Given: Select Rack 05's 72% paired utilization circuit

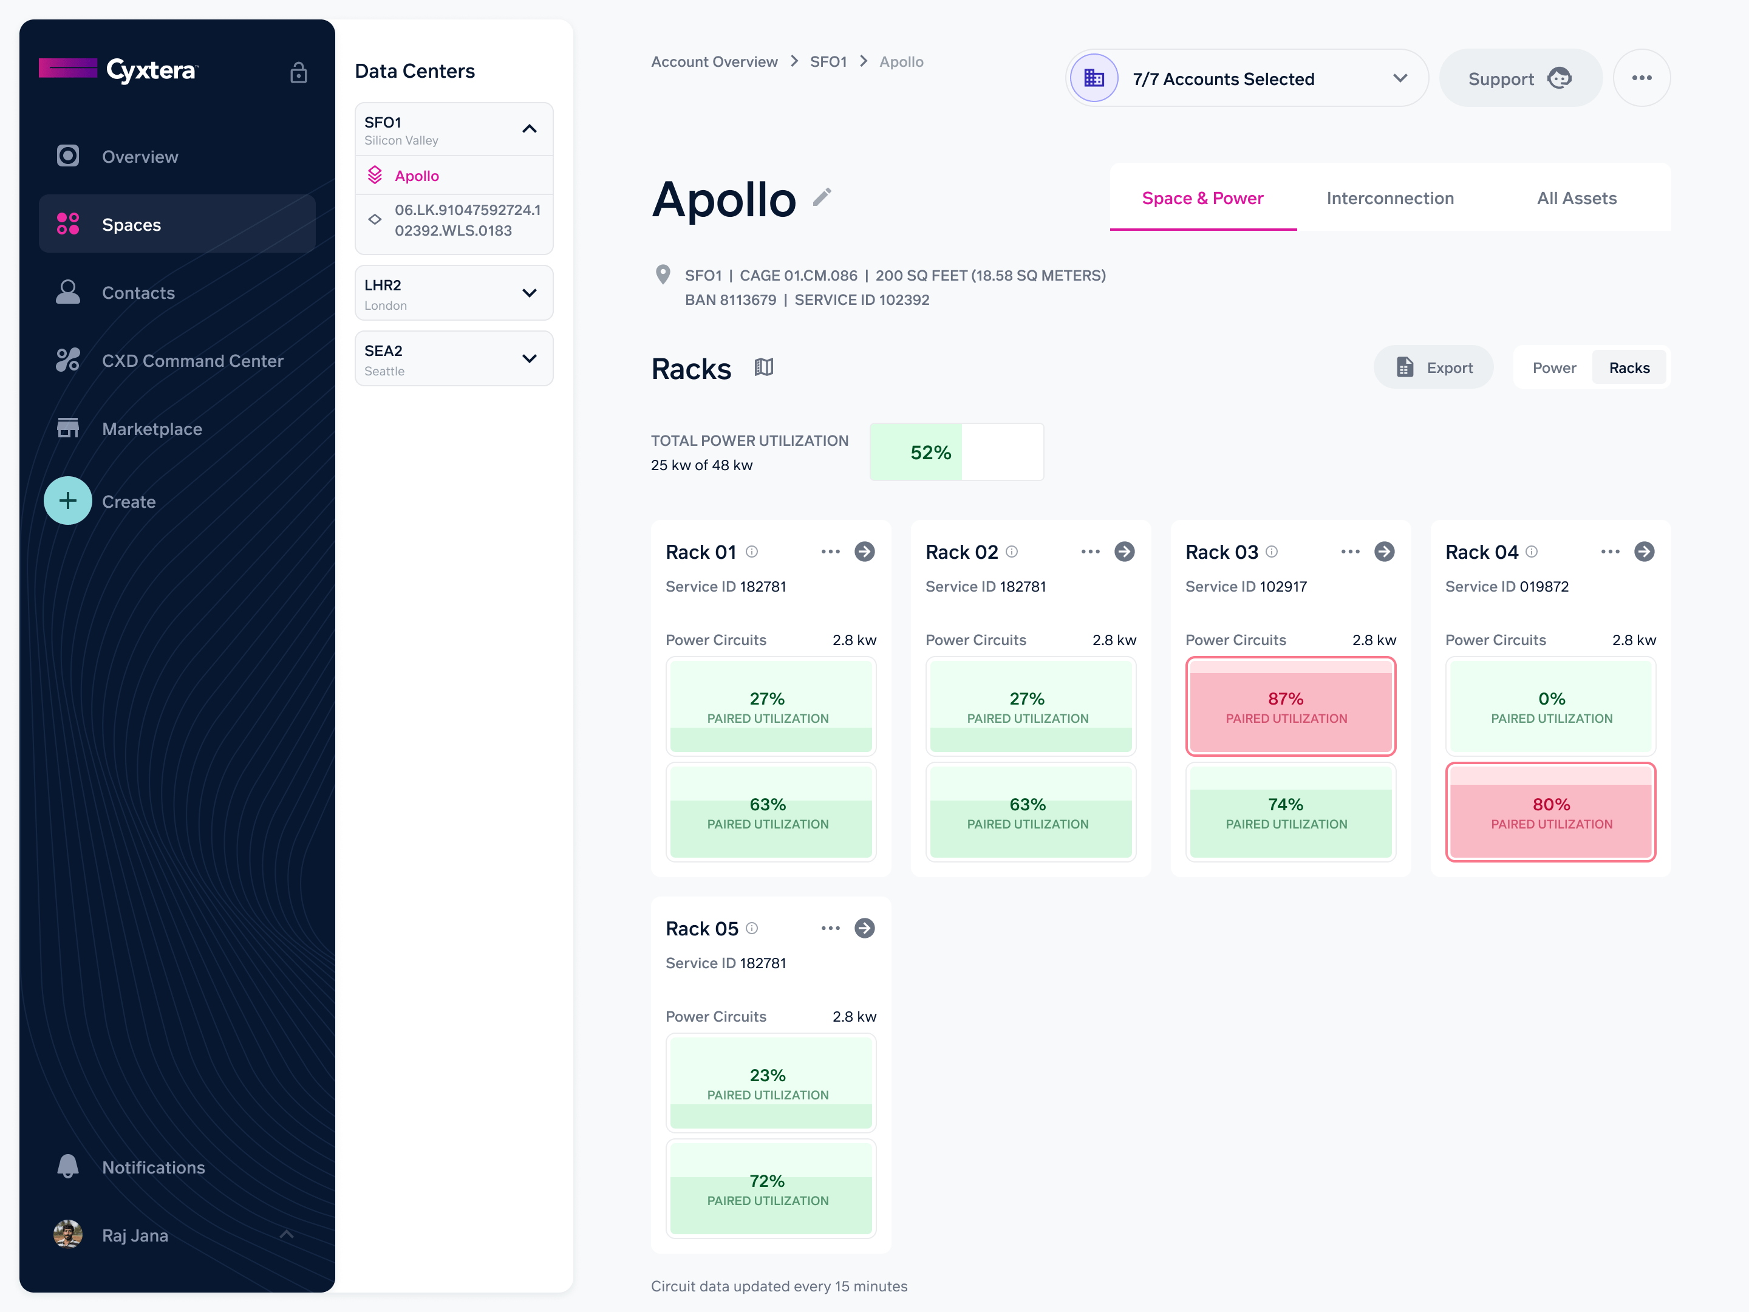Looking at the screenshot, I should pos(771,1189).
